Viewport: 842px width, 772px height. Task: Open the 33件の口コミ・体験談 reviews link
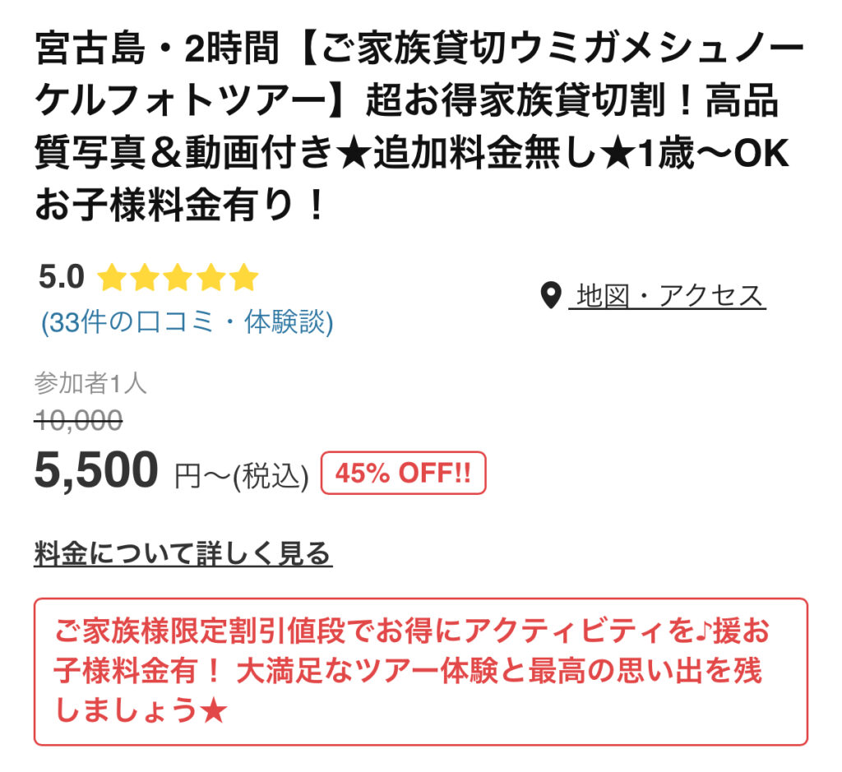point(187,323)
